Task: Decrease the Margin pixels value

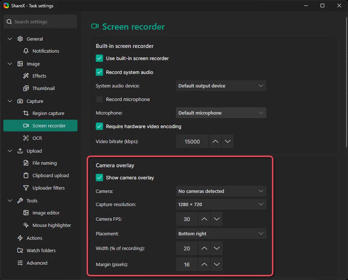Action: (x=217, y=264)
